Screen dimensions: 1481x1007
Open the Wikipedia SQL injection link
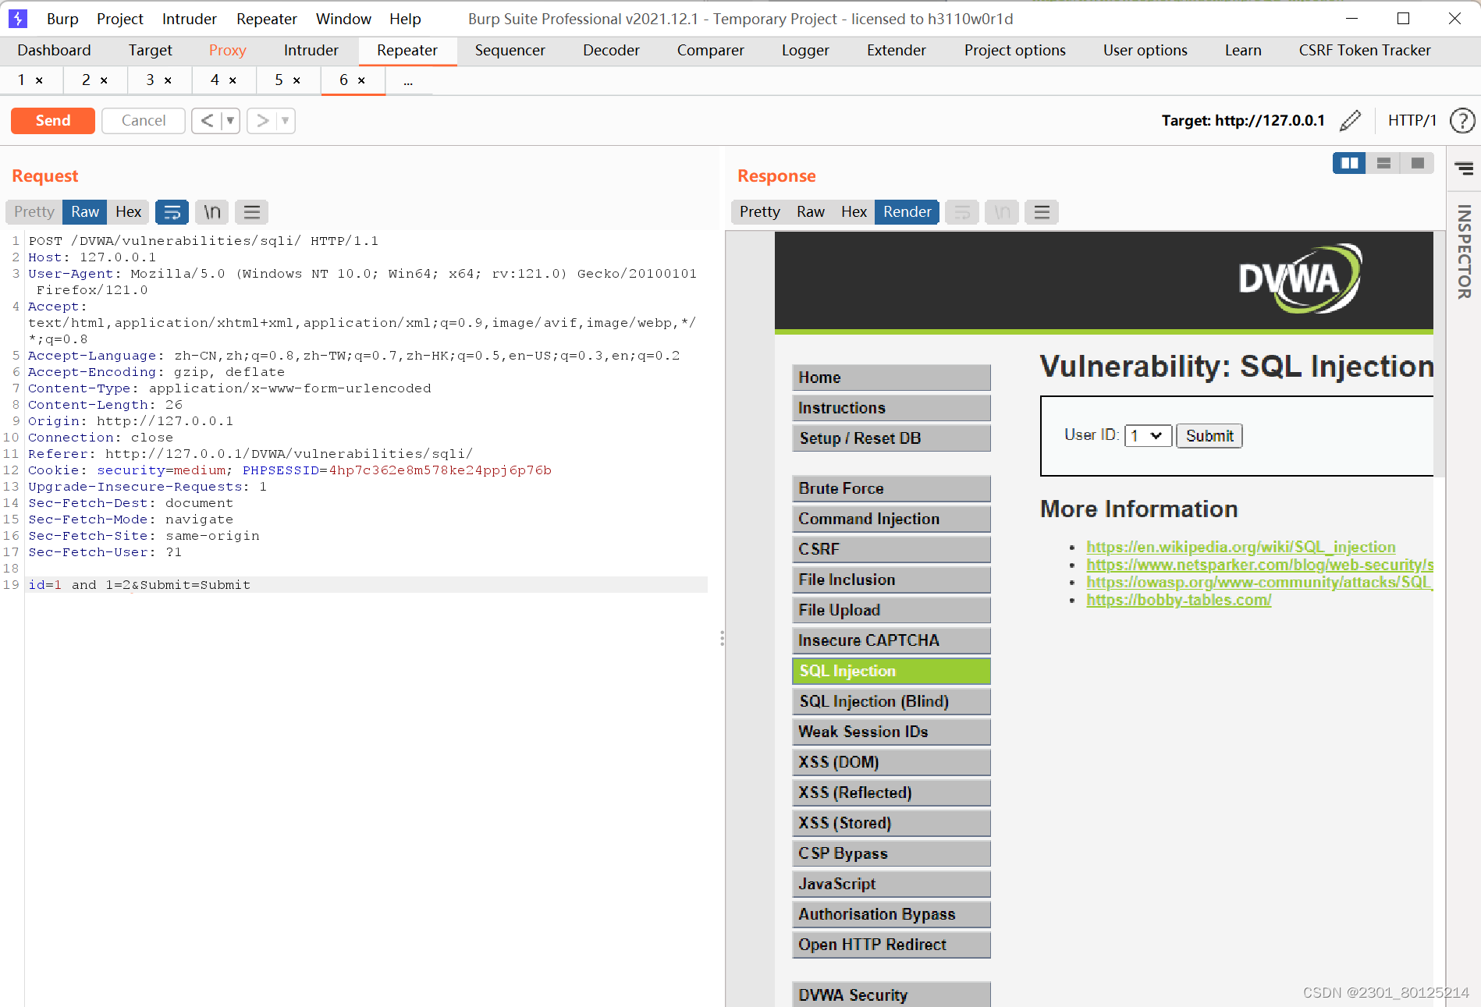(1241, 547)
